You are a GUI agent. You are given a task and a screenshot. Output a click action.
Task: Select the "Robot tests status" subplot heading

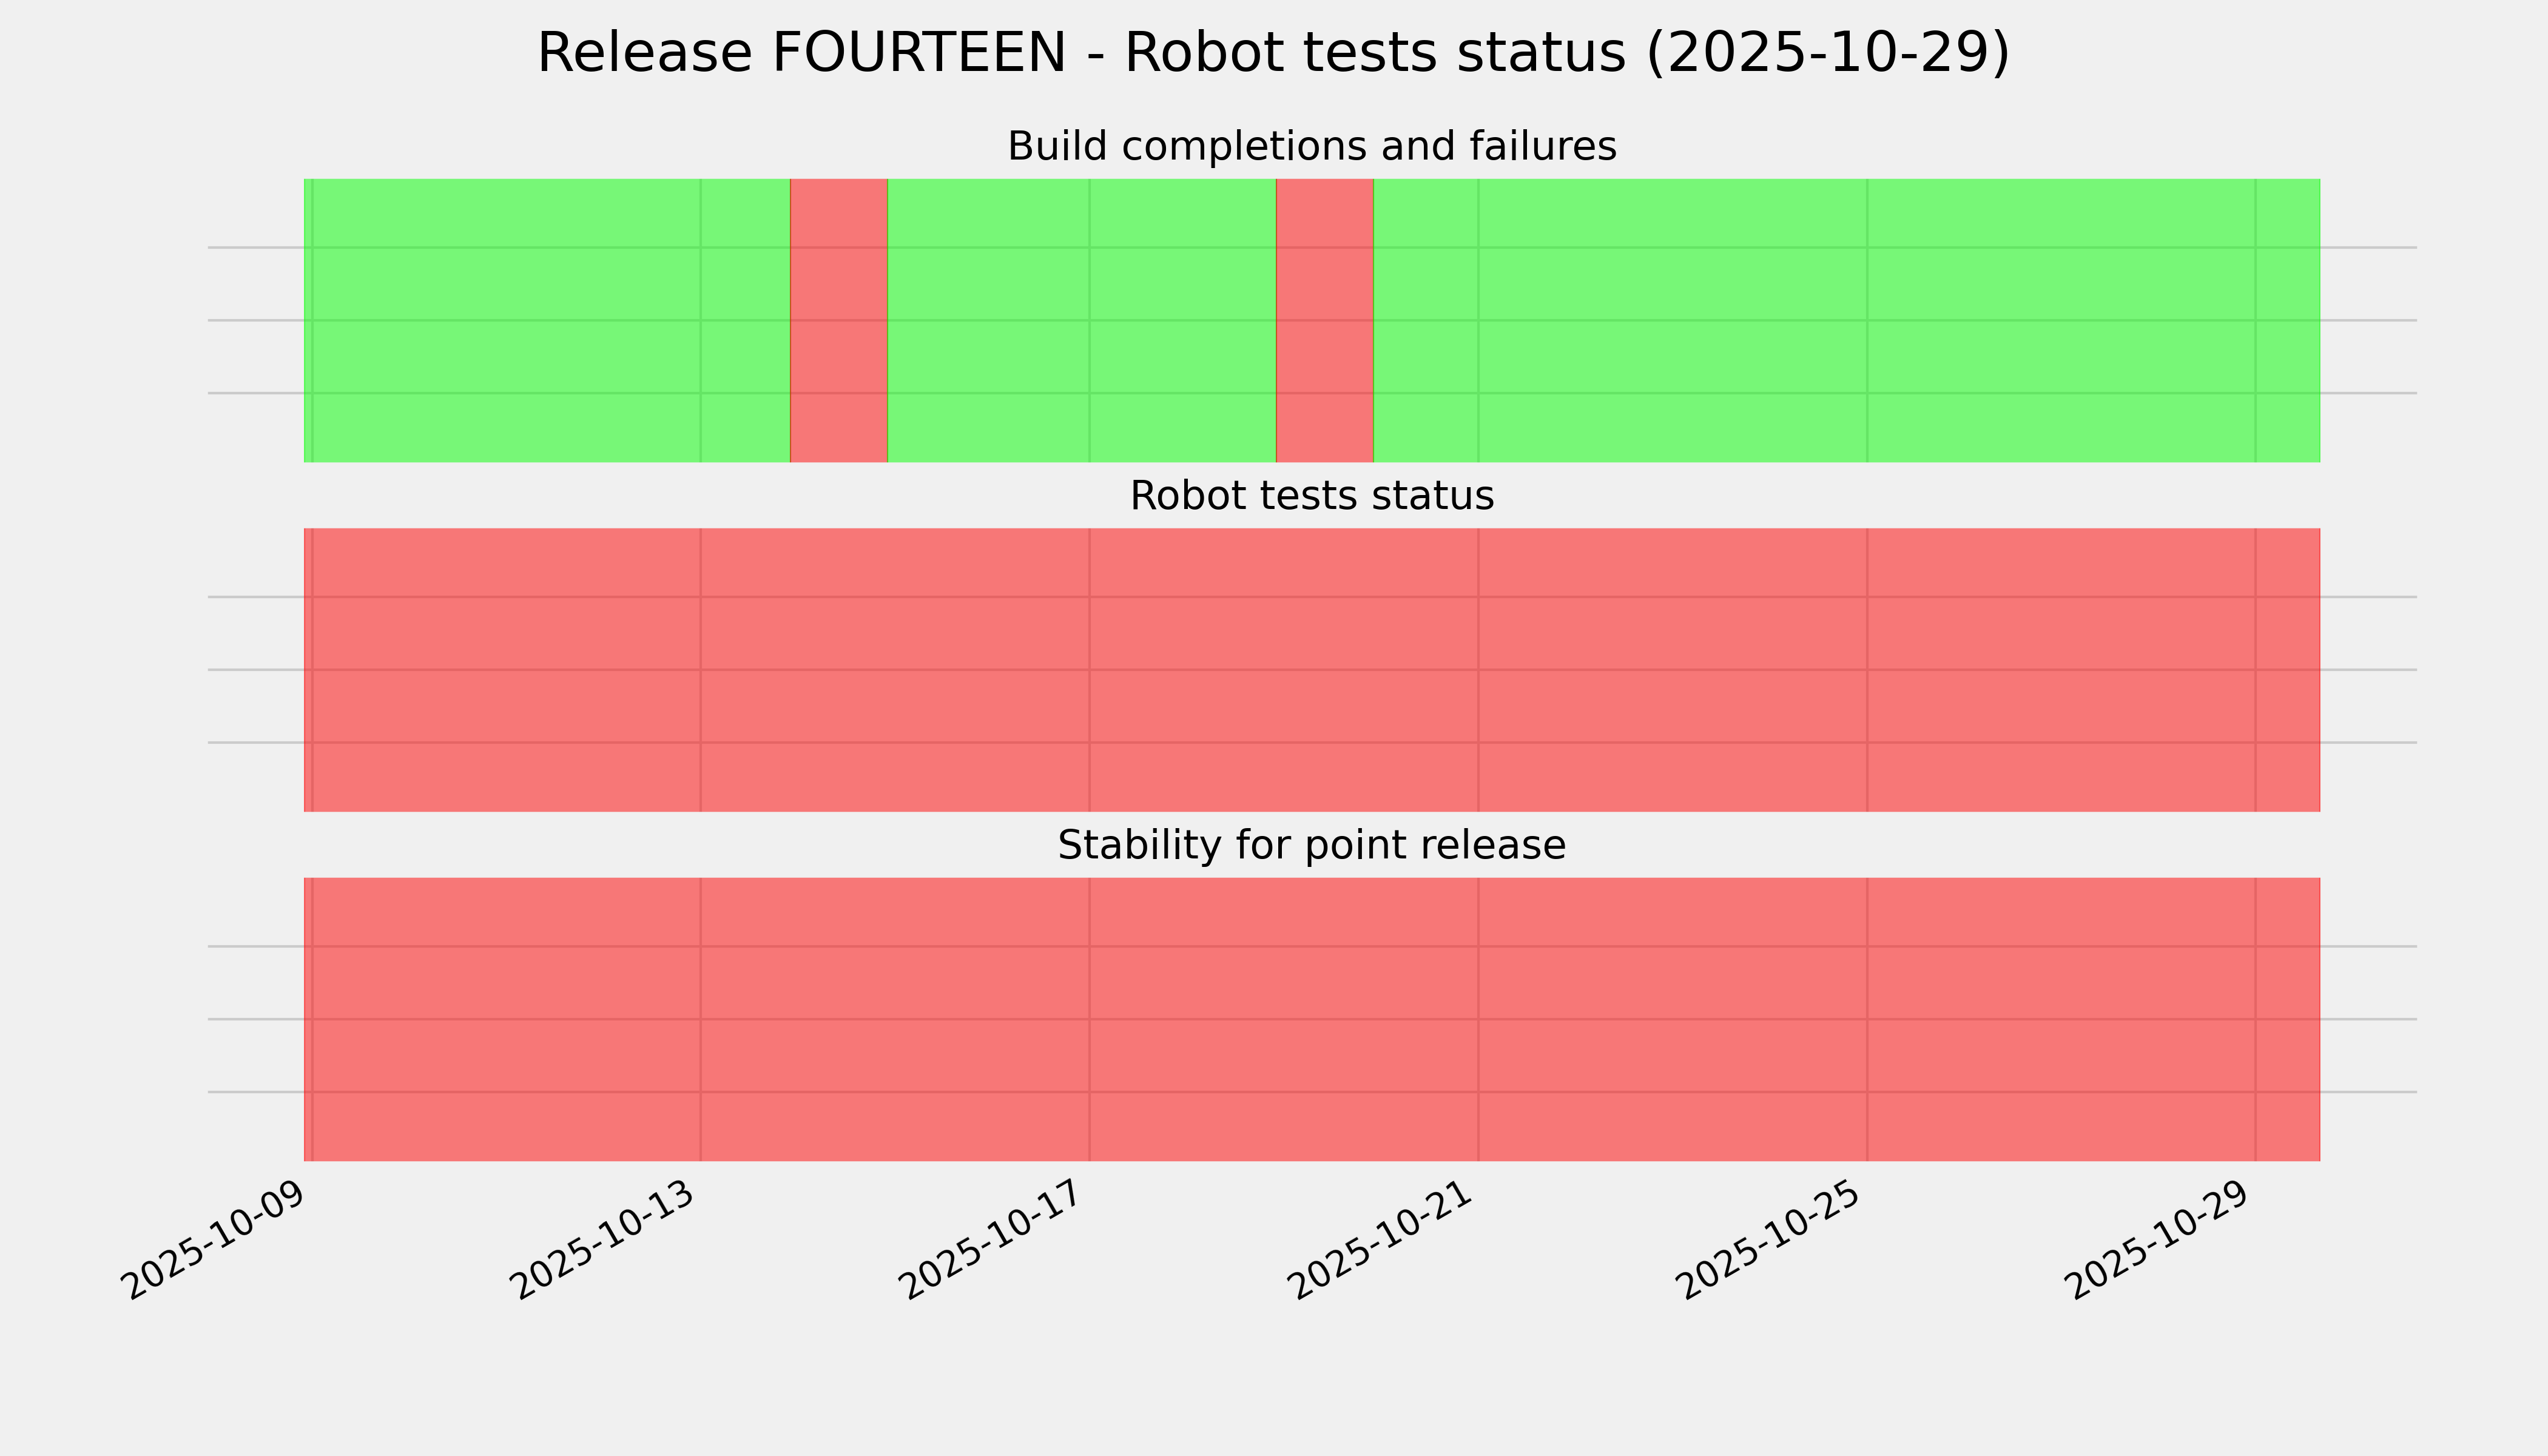pos(1311,496)
